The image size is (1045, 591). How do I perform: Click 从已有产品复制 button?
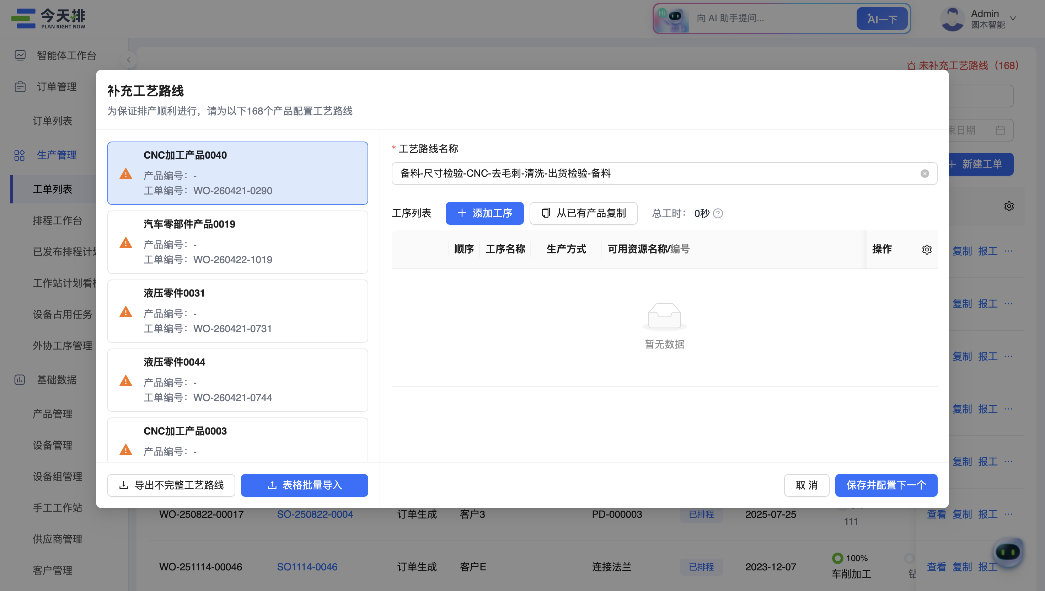(583, 213)
